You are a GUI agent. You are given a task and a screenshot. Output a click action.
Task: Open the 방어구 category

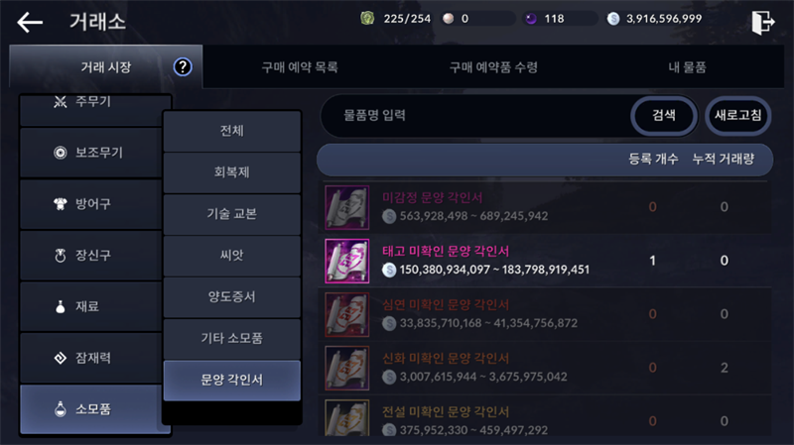coord(91,204)
